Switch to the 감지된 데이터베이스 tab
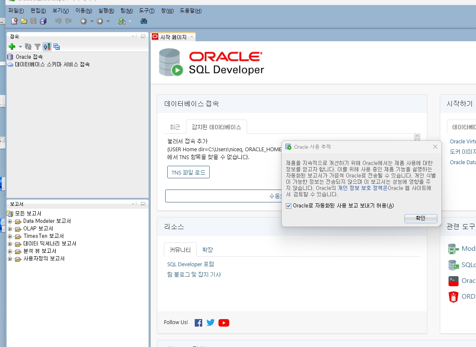Screen dimensions: 476x347 click(216, 127)
